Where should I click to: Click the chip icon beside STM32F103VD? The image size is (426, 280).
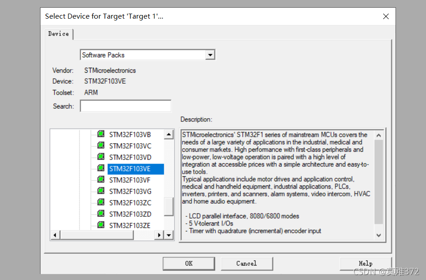point(101,157)
